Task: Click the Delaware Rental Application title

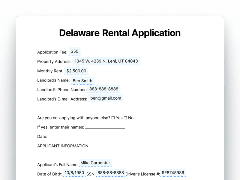Action: click(120, 33)
